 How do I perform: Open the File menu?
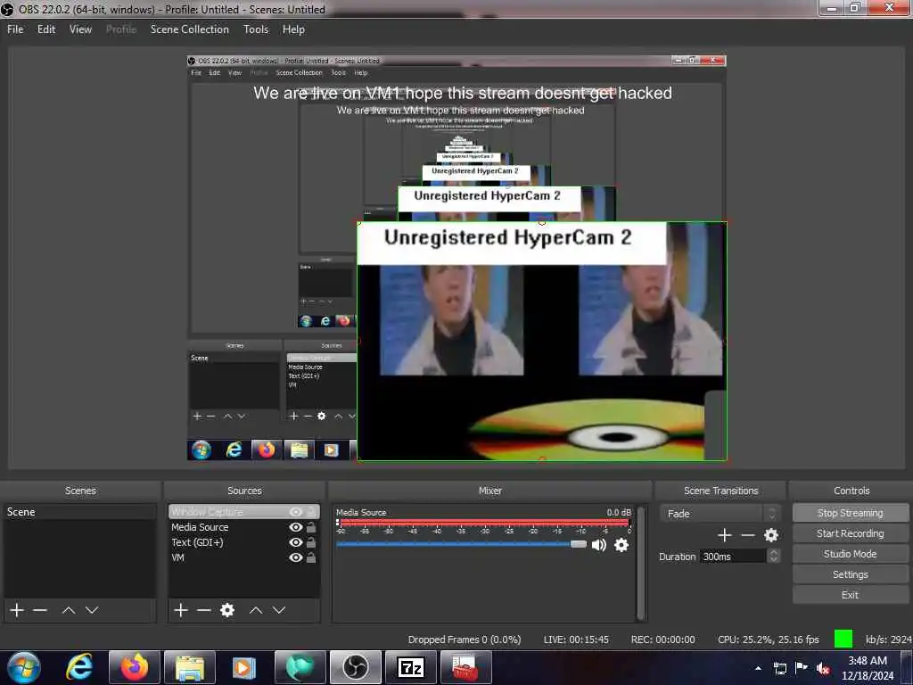[x=15, y=29]
